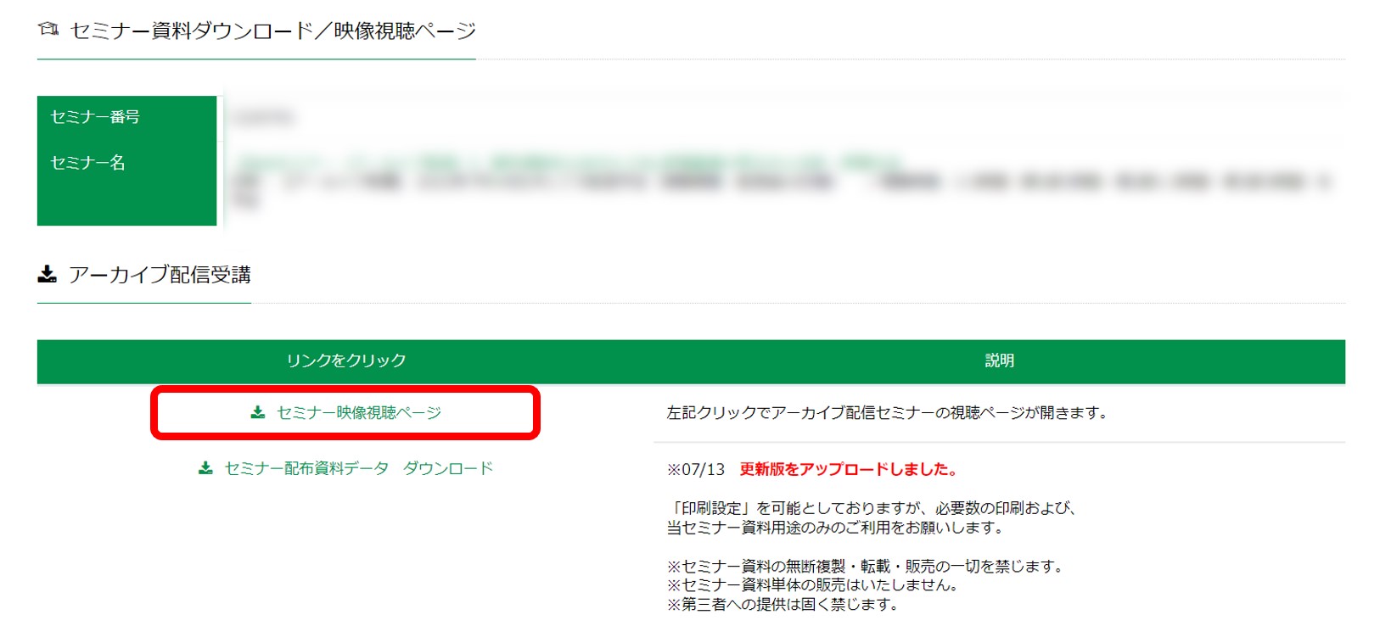Click download icon before セミナー配布資料データ
Screen dimensions: 1380x626
tap(205, 468)
